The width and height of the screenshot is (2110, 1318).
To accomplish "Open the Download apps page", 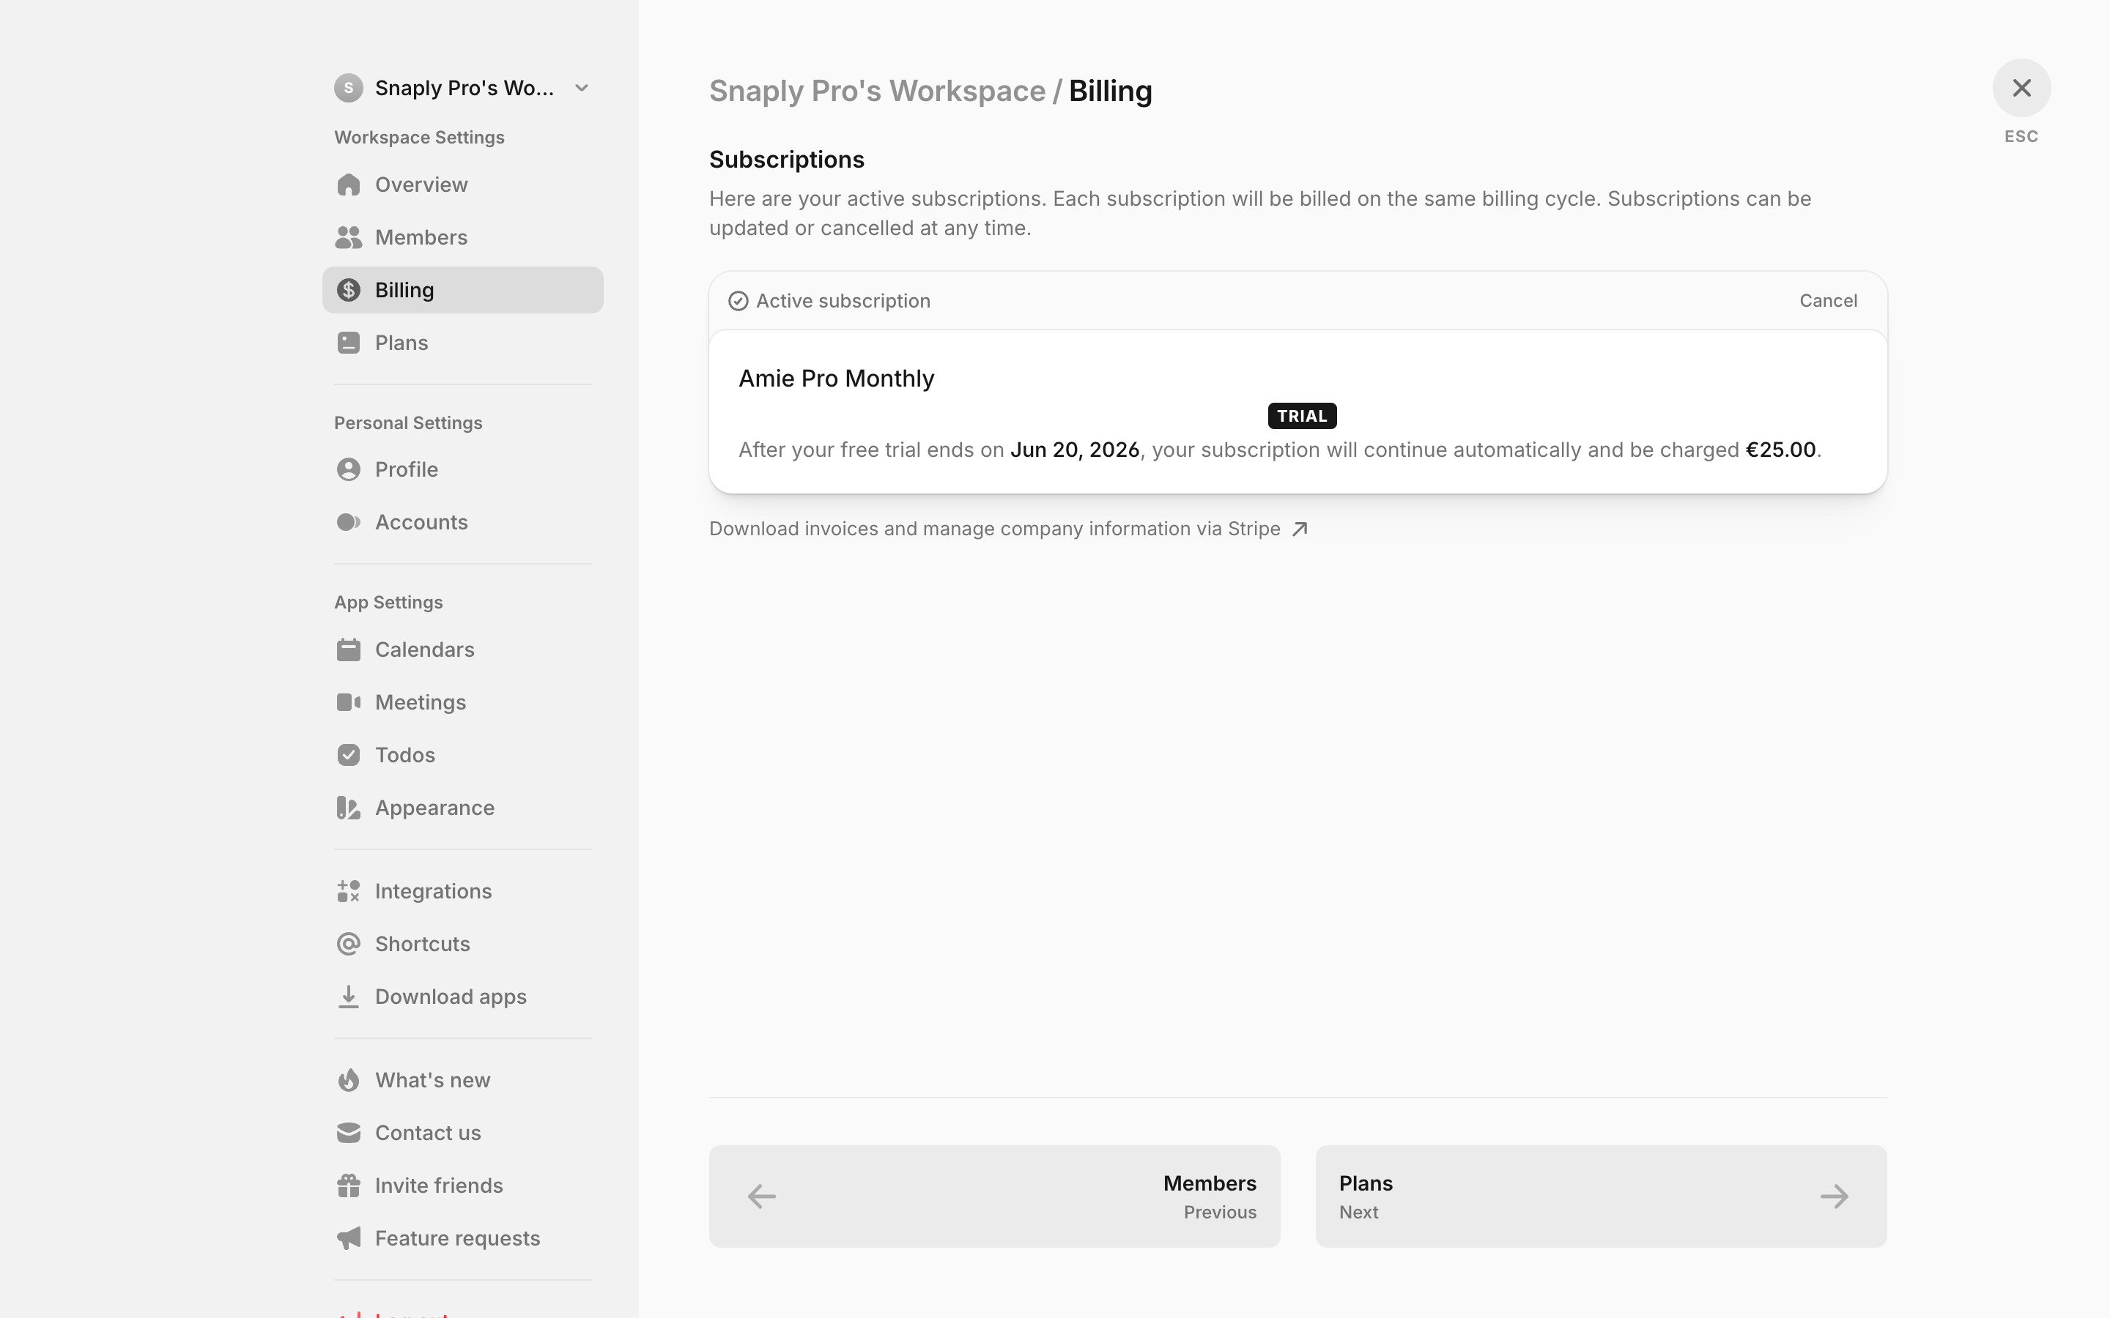I will (463, 997).
